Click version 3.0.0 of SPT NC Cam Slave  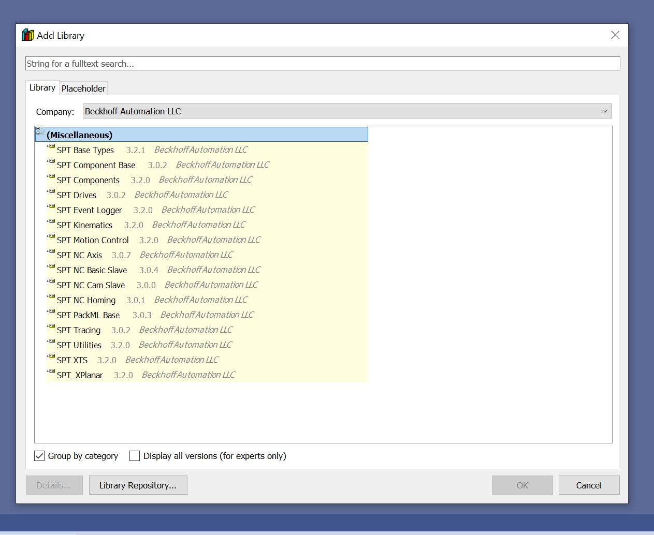146,285
